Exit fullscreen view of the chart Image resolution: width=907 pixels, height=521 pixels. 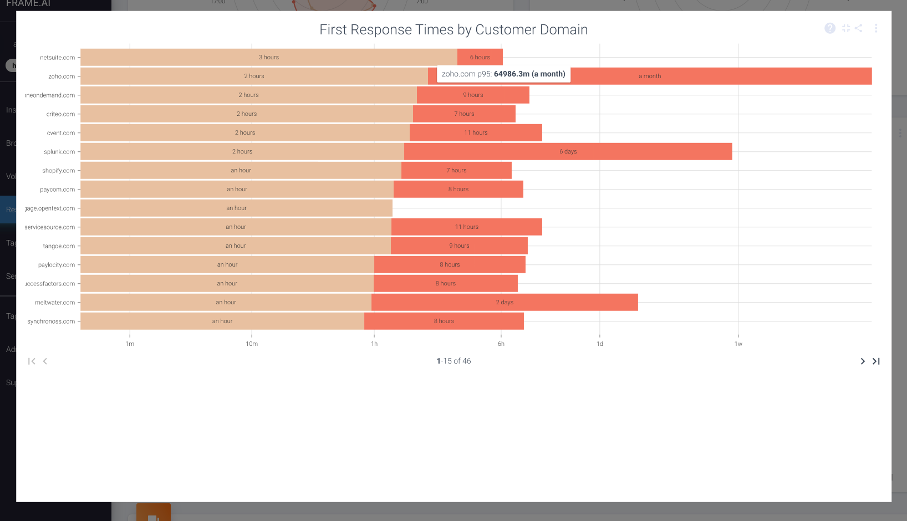tap(846, 28)
